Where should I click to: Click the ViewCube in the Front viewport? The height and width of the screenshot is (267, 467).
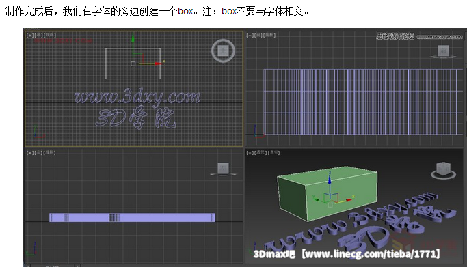[x=443, y=51]
